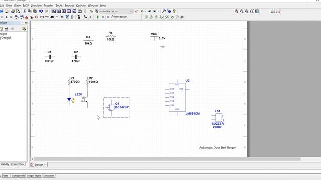Zoom to area on schematic
Image resolution: width=321 pixels, height=180 pixels.
247,11
